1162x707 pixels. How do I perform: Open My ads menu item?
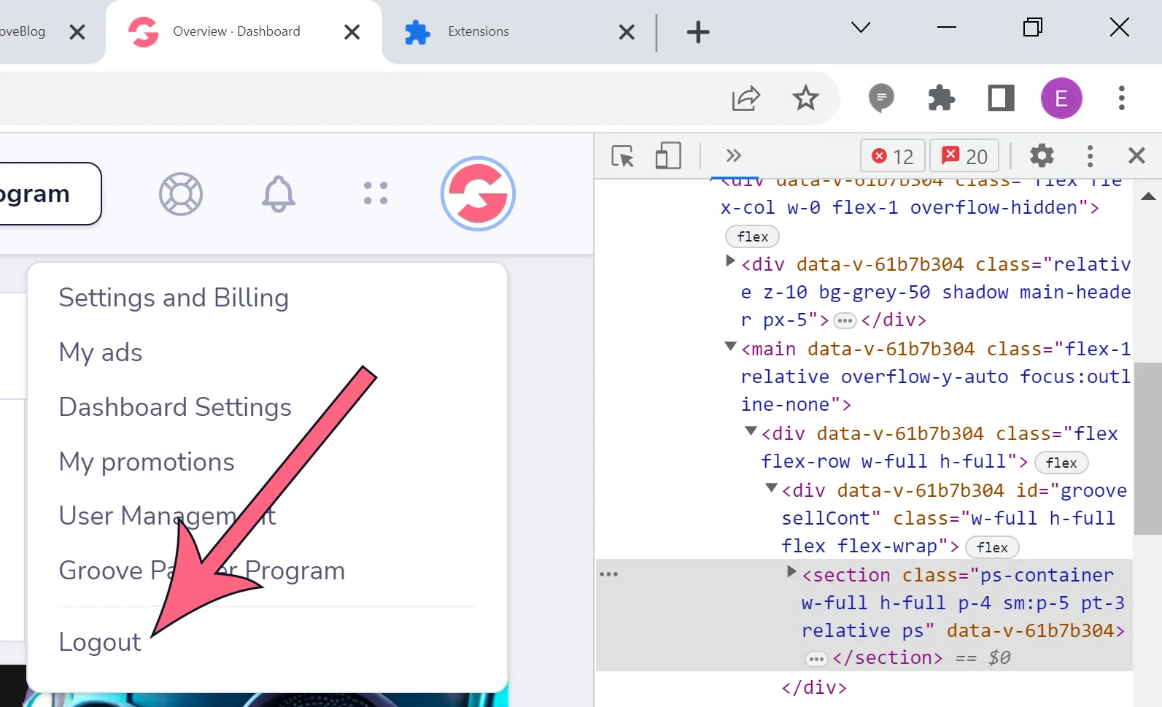[x=101, y=352]
